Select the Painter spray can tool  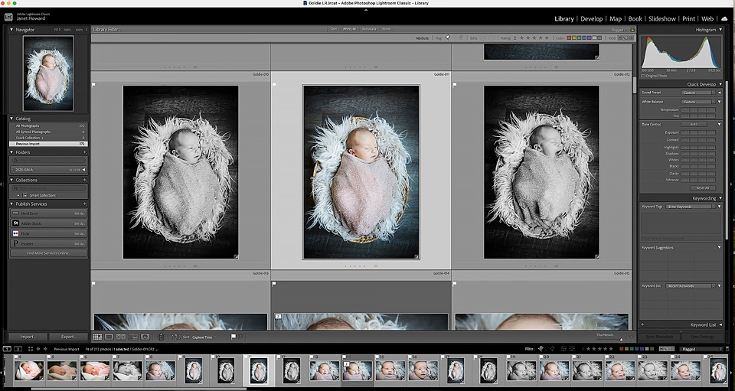tap(162, 337)
